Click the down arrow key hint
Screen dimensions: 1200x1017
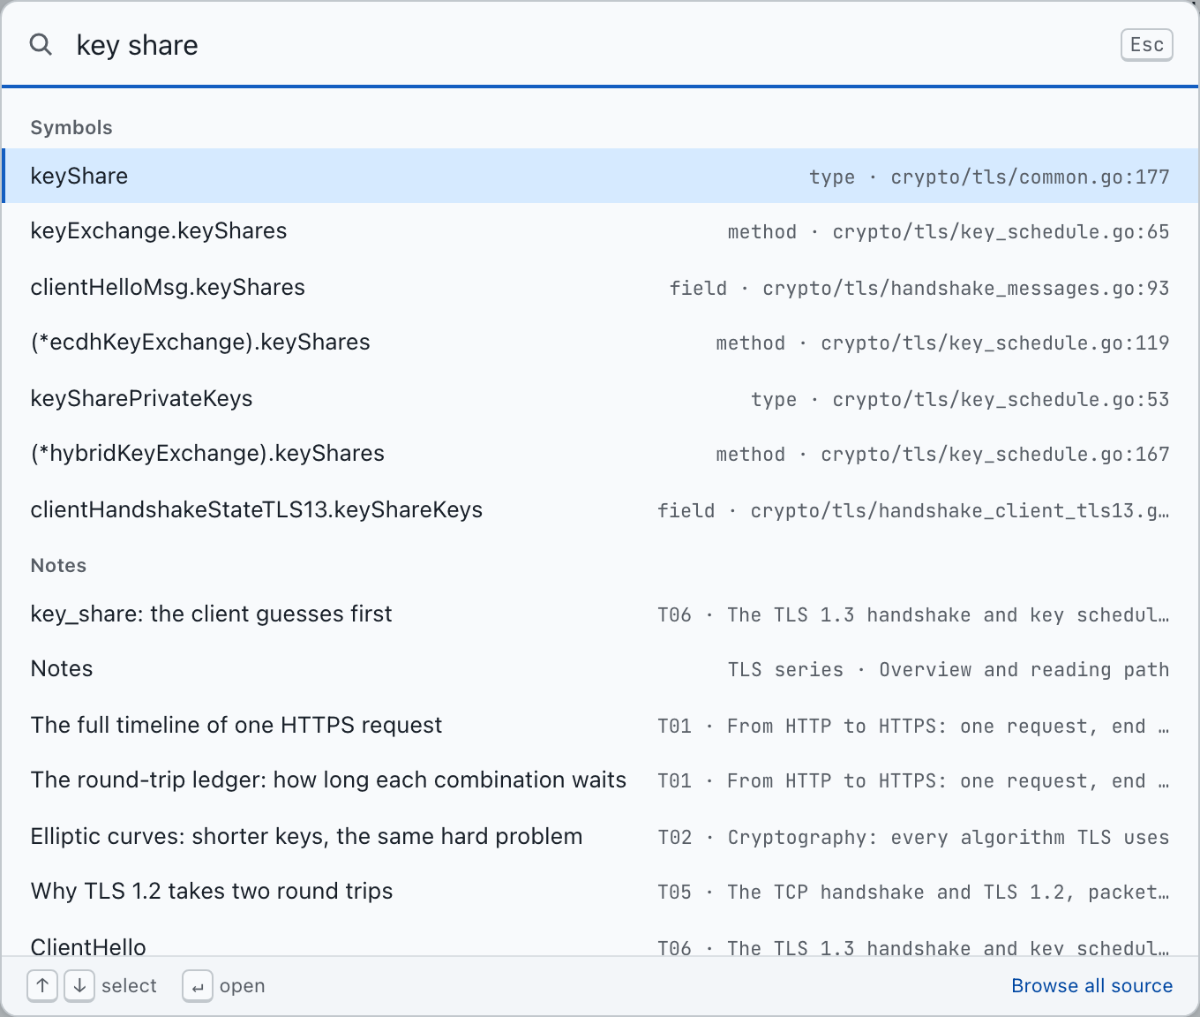pyautogui.click(x=79, y=985)
